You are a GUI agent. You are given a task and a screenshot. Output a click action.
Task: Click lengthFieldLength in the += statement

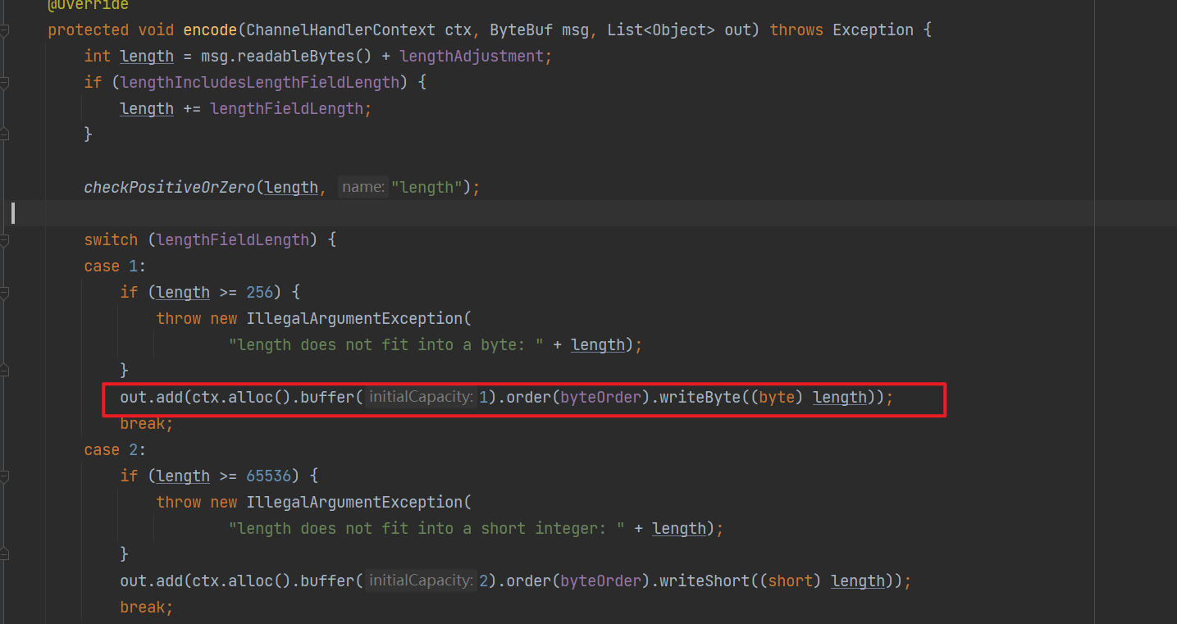tap(286, 109)
